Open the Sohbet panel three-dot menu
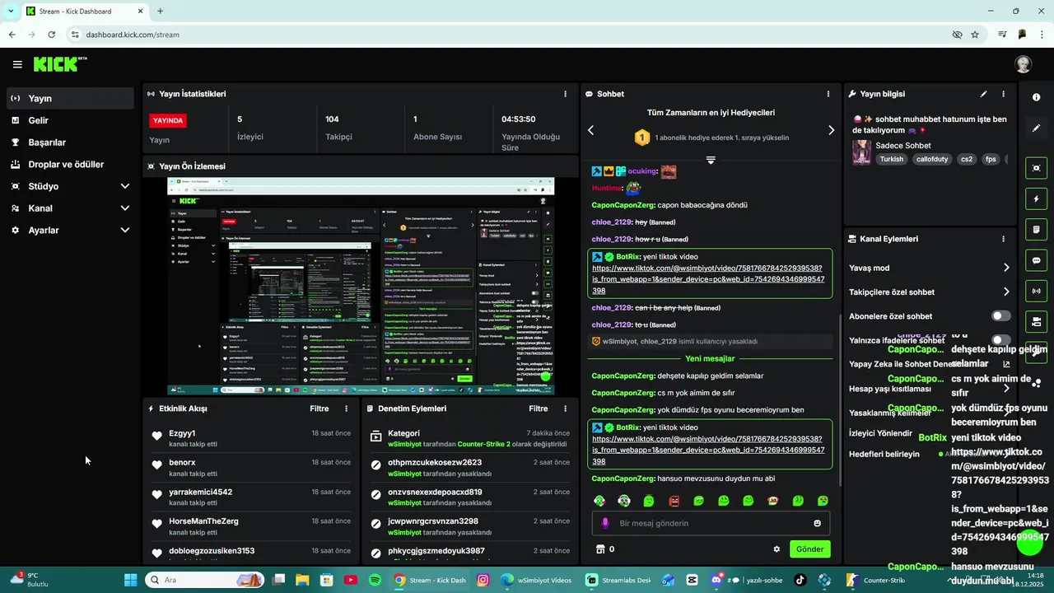Image resolution: width=1054 pixels, height=593 pixels. point(828,94)
